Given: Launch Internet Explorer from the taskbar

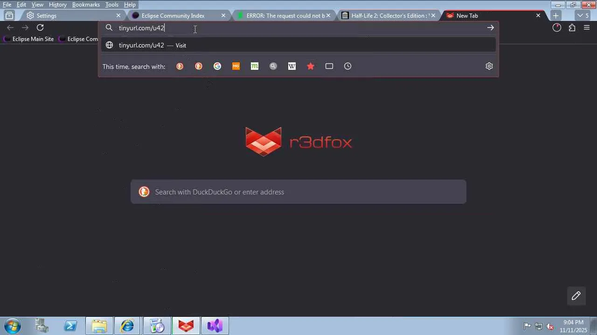Looking at the screenshot, I should tap(127, 326).
